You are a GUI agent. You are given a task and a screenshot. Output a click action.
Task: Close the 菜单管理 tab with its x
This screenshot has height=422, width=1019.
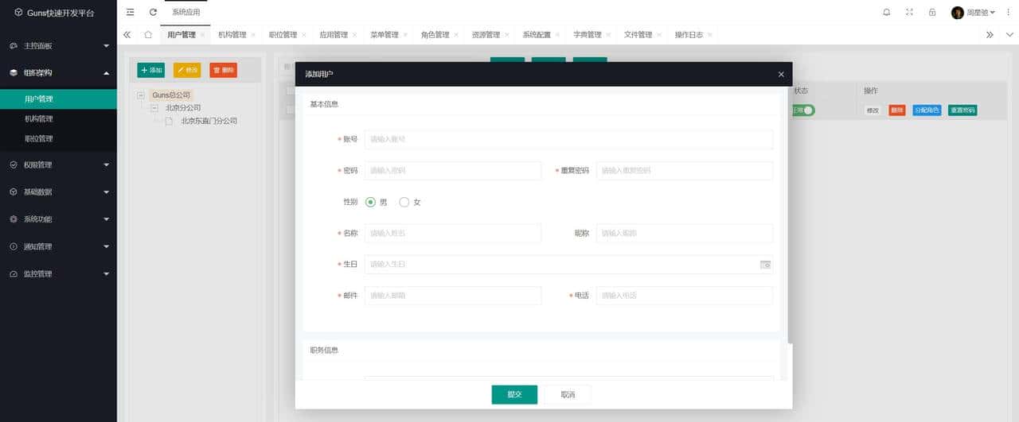coord(406,35)
